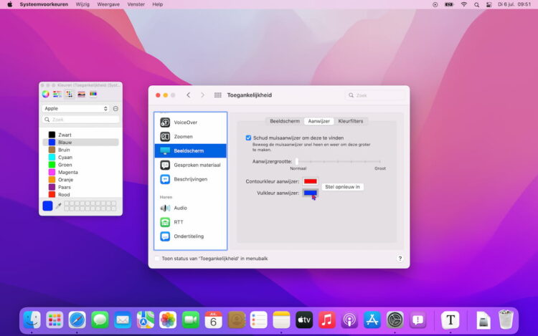Toggle 'Schud muisaanwijzer om deze te vinden'
Viewport: 538px width, 336px height.
tap(249, 138)
